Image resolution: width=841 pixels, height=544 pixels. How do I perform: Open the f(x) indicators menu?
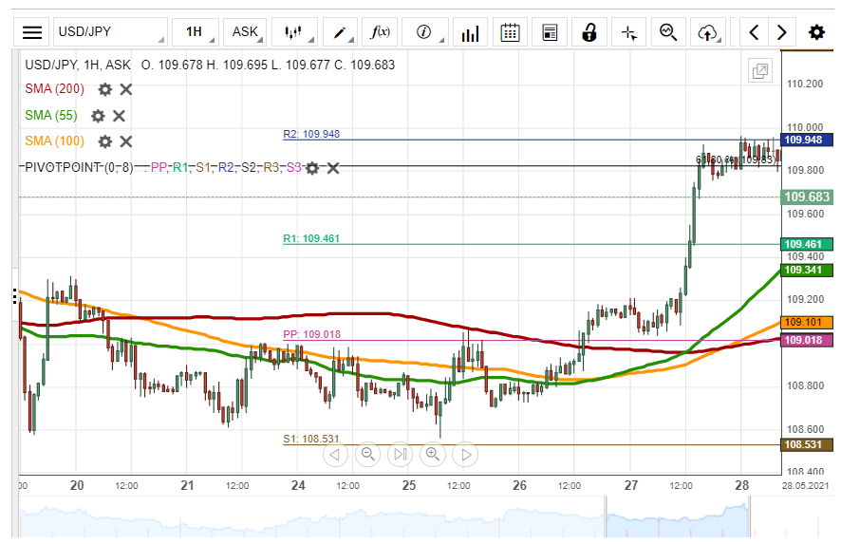click(x=381, y=32)
